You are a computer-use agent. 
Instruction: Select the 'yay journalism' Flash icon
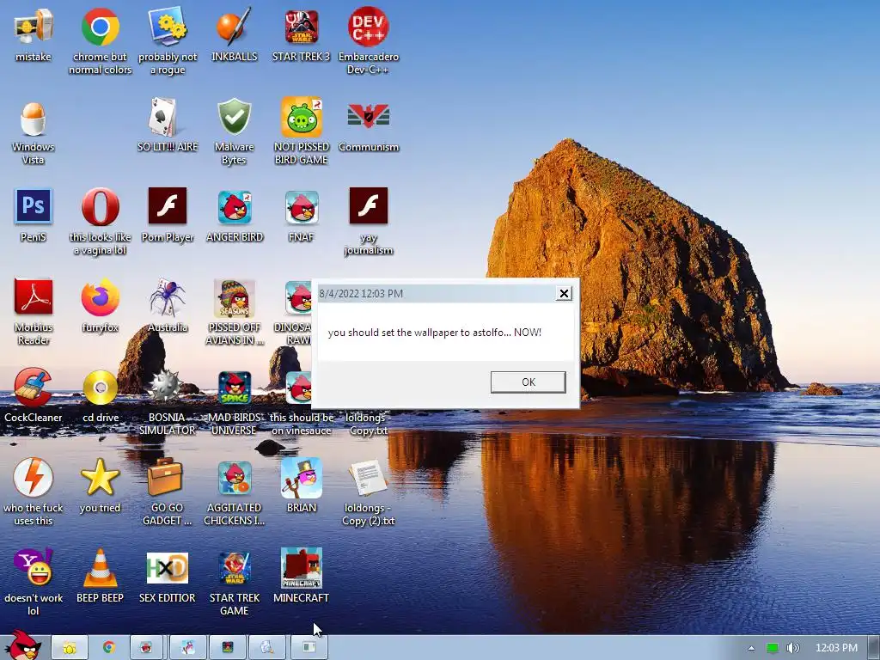click(x=368, y=221)
